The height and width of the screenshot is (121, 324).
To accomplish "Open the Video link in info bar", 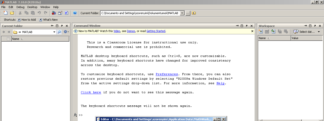I will click(117, 31).
